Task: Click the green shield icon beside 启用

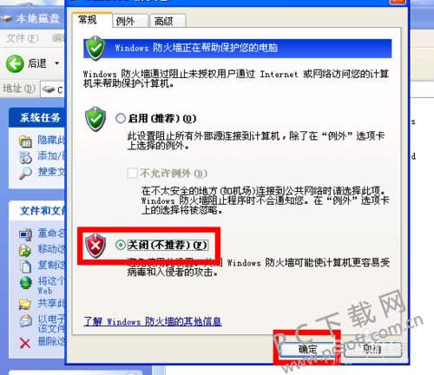Action: point(95,119)
